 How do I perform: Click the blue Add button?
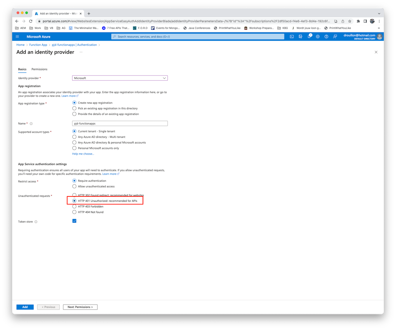[x=25, y=307]
